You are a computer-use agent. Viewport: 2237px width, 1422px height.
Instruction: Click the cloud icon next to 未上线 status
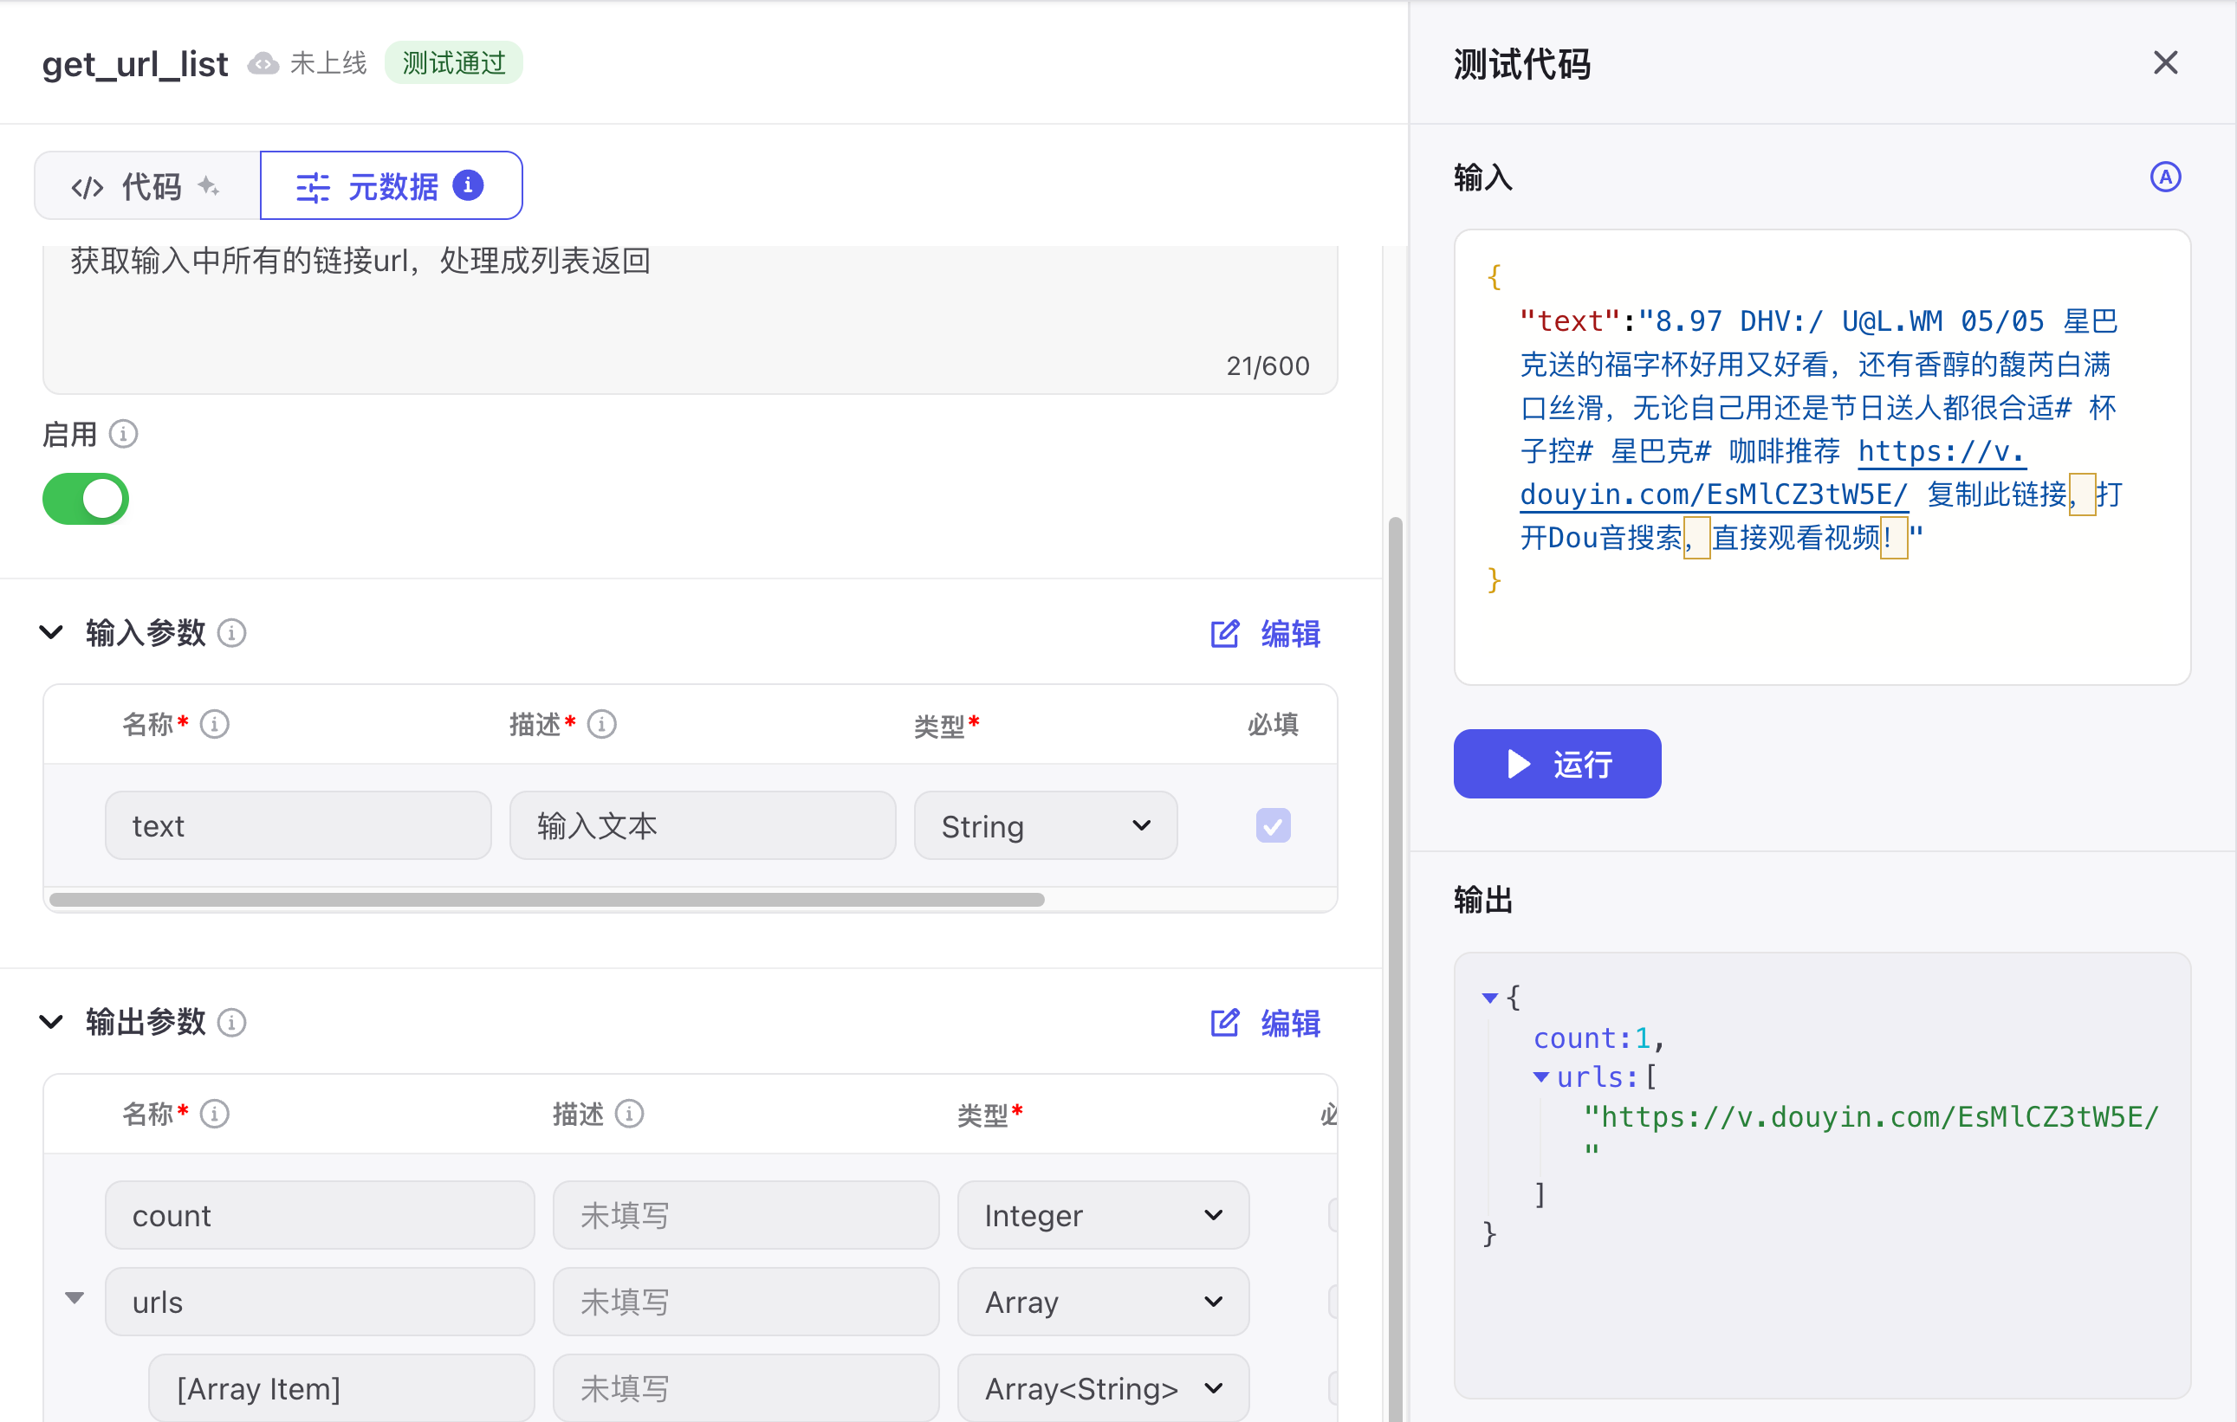(263, 63)
